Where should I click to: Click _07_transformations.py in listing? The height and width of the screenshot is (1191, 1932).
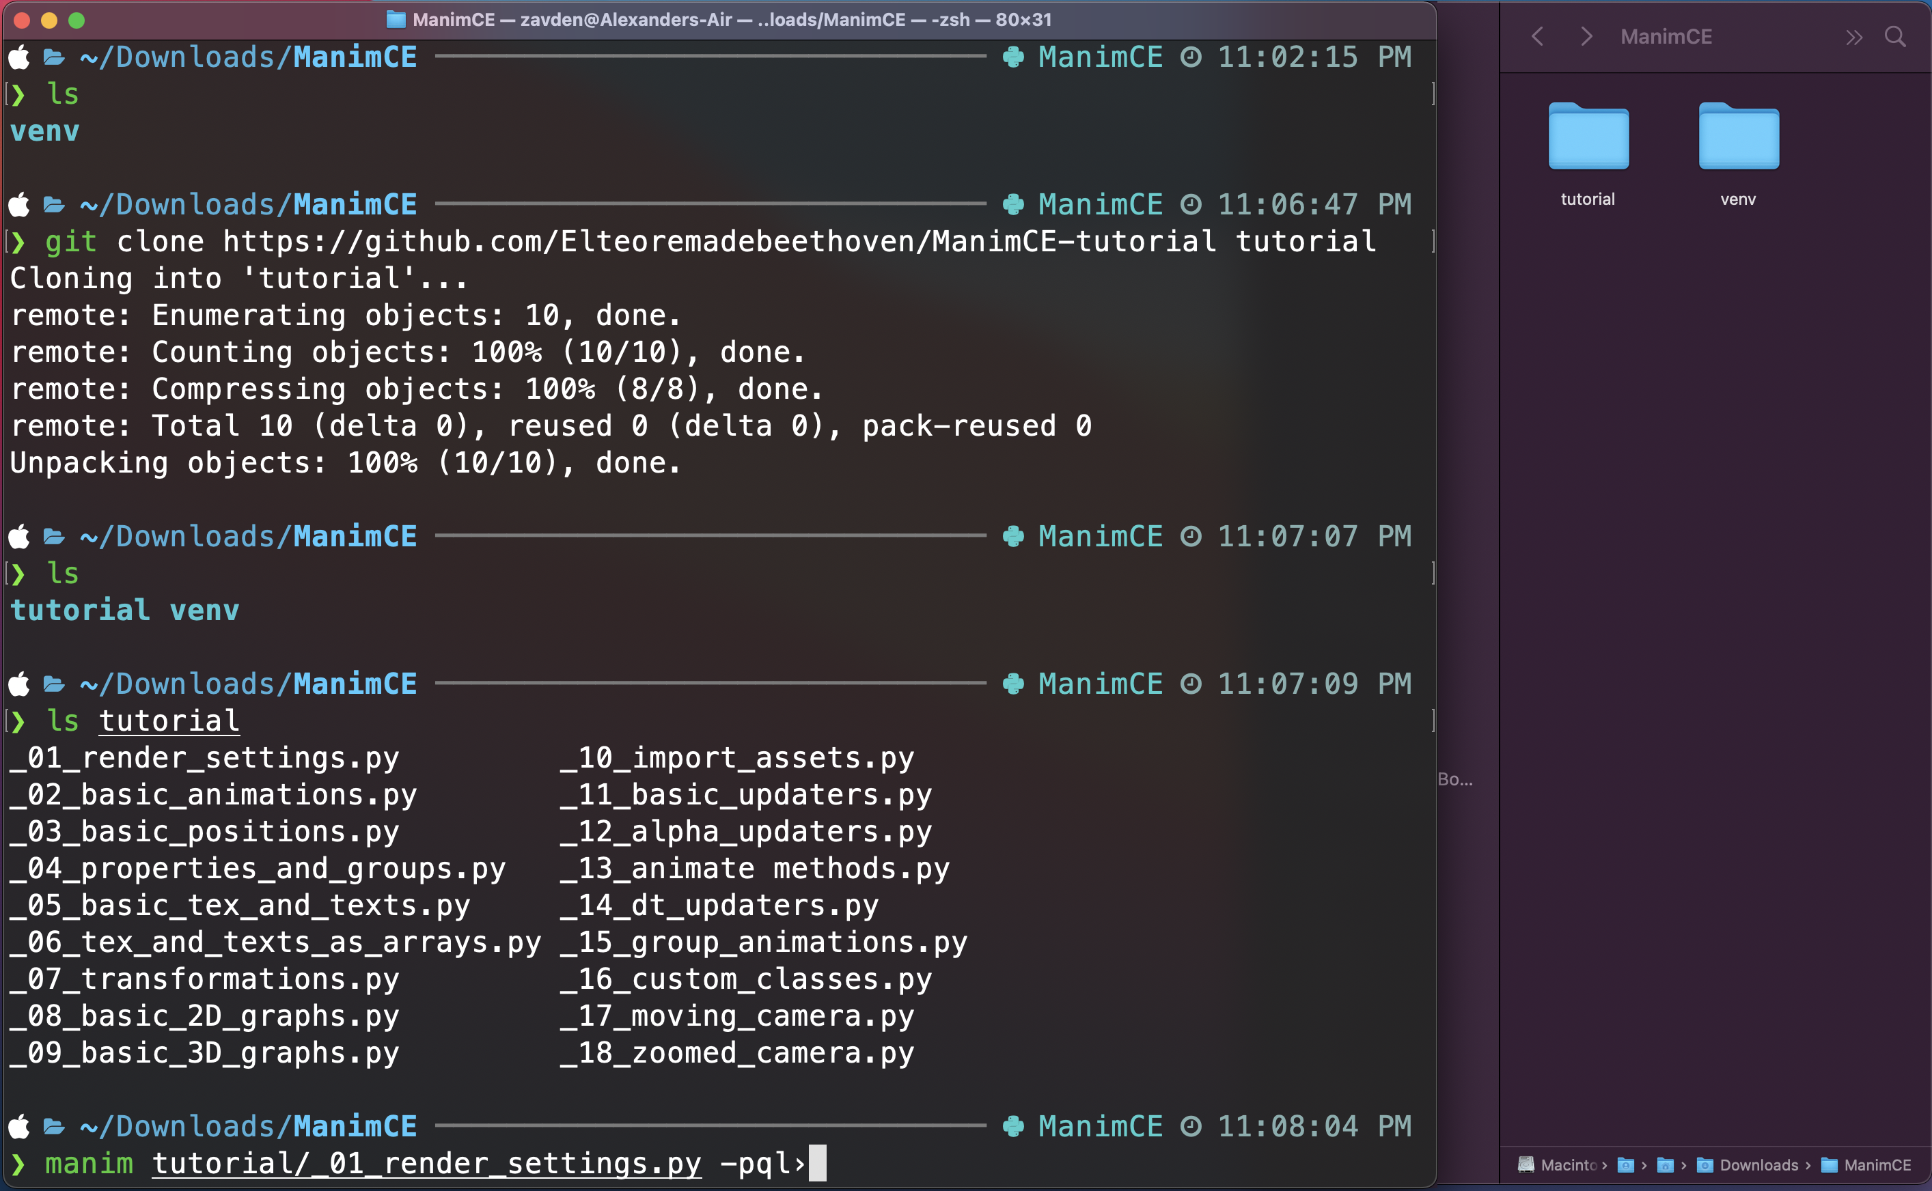click(204, 979)
